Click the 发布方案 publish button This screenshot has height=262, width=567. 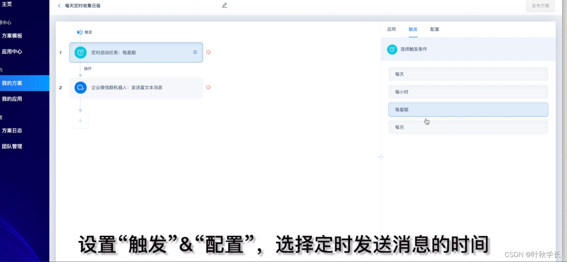point(540,6)
